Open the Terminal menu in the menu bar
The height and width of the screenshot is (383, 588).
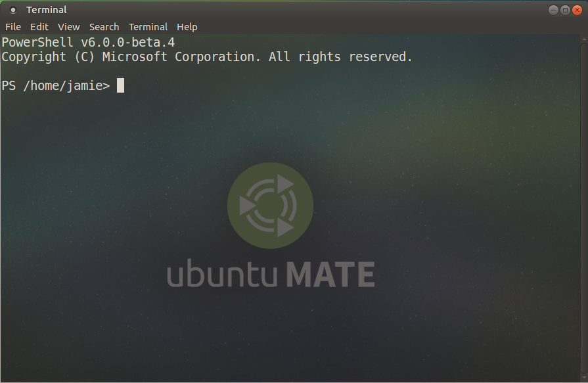148,27
